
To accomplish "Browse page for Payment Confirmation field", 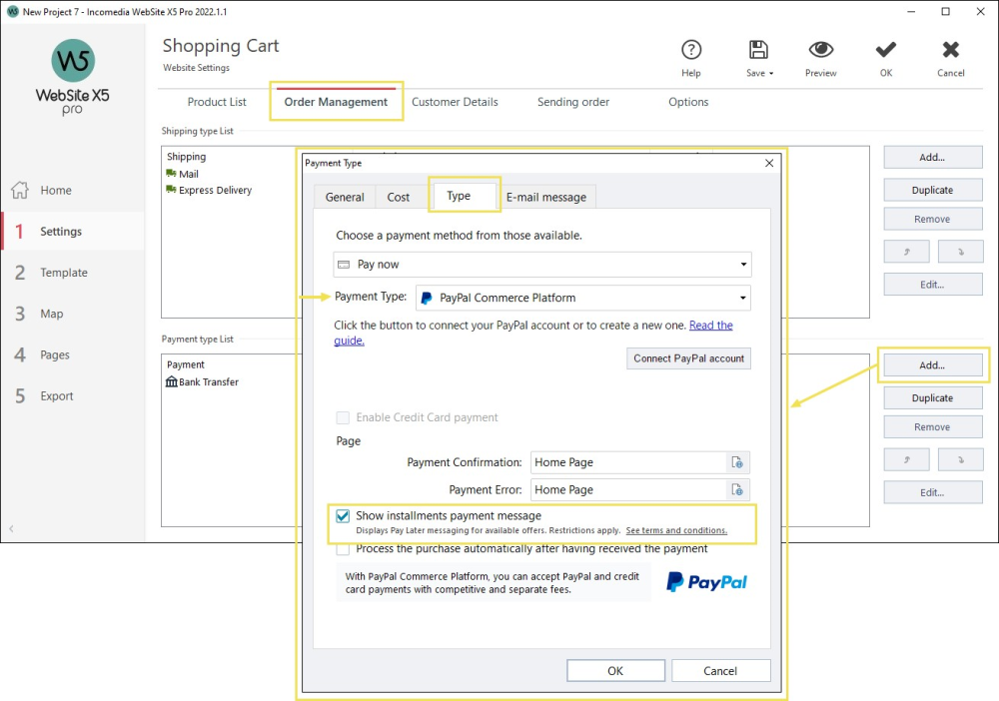I will [737, 462].
